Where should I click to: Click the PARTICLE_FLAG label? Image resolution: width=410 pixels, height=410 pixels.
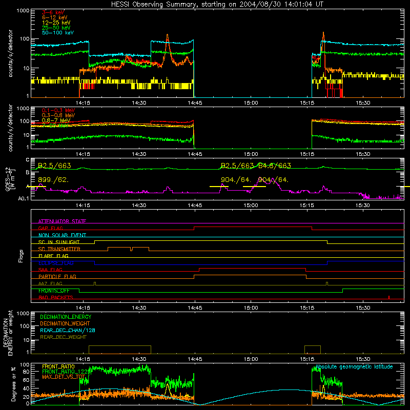pos(57,277)
